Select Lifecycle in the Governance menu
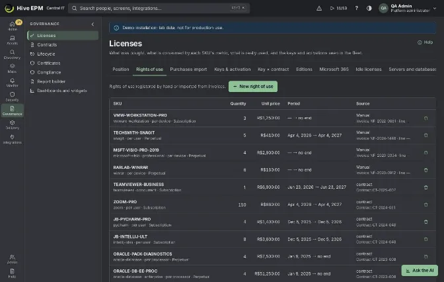Viewport: 444px width, 282px height. tap(63, 54)
